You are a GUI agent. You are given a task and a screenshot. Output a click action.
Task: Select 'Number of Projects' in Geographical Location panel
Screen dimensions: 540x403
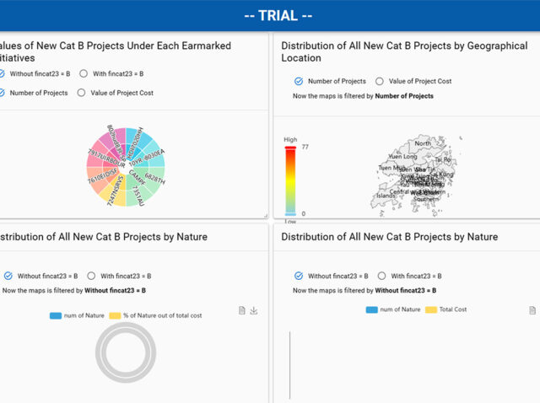(299, 81)
